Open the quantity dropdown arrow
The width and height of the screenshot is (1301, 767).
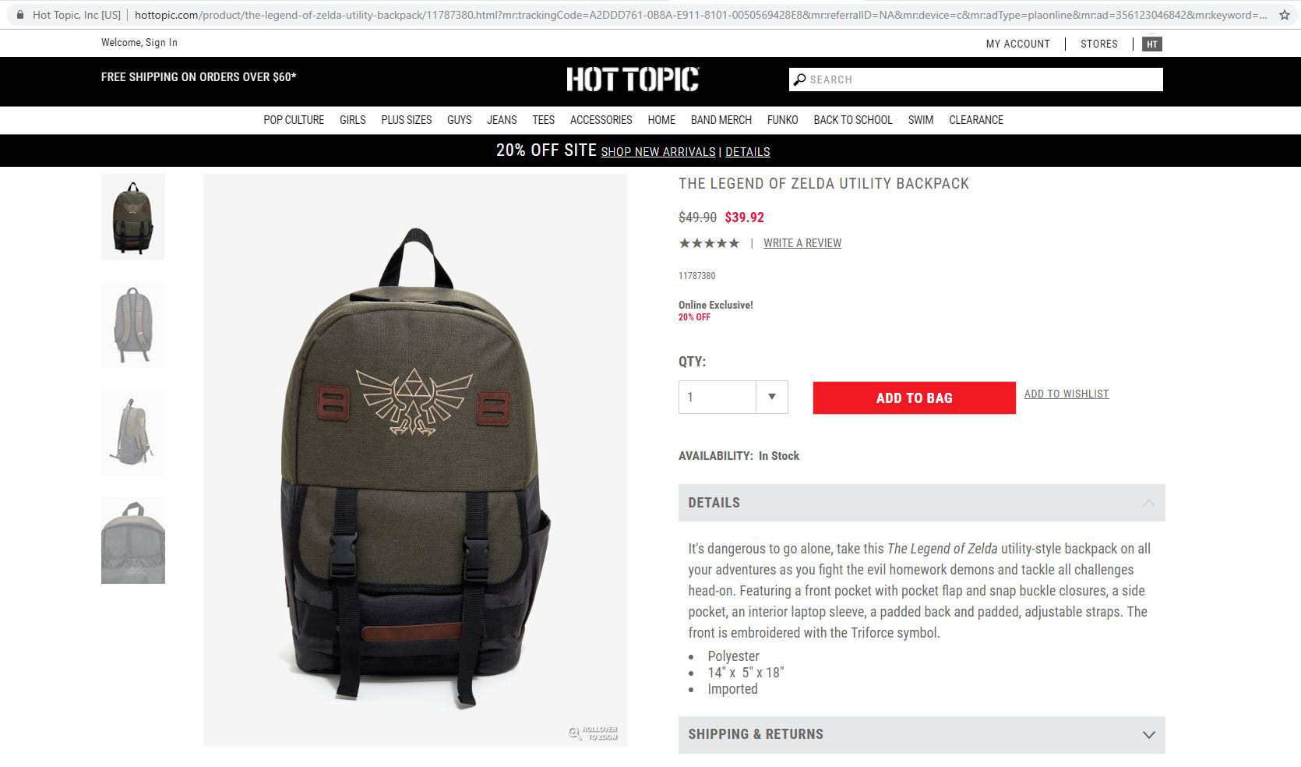point(771,397)
